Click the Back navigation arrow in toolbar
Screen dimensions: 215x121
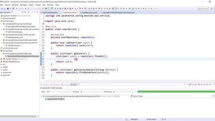(x=149, y=8)
